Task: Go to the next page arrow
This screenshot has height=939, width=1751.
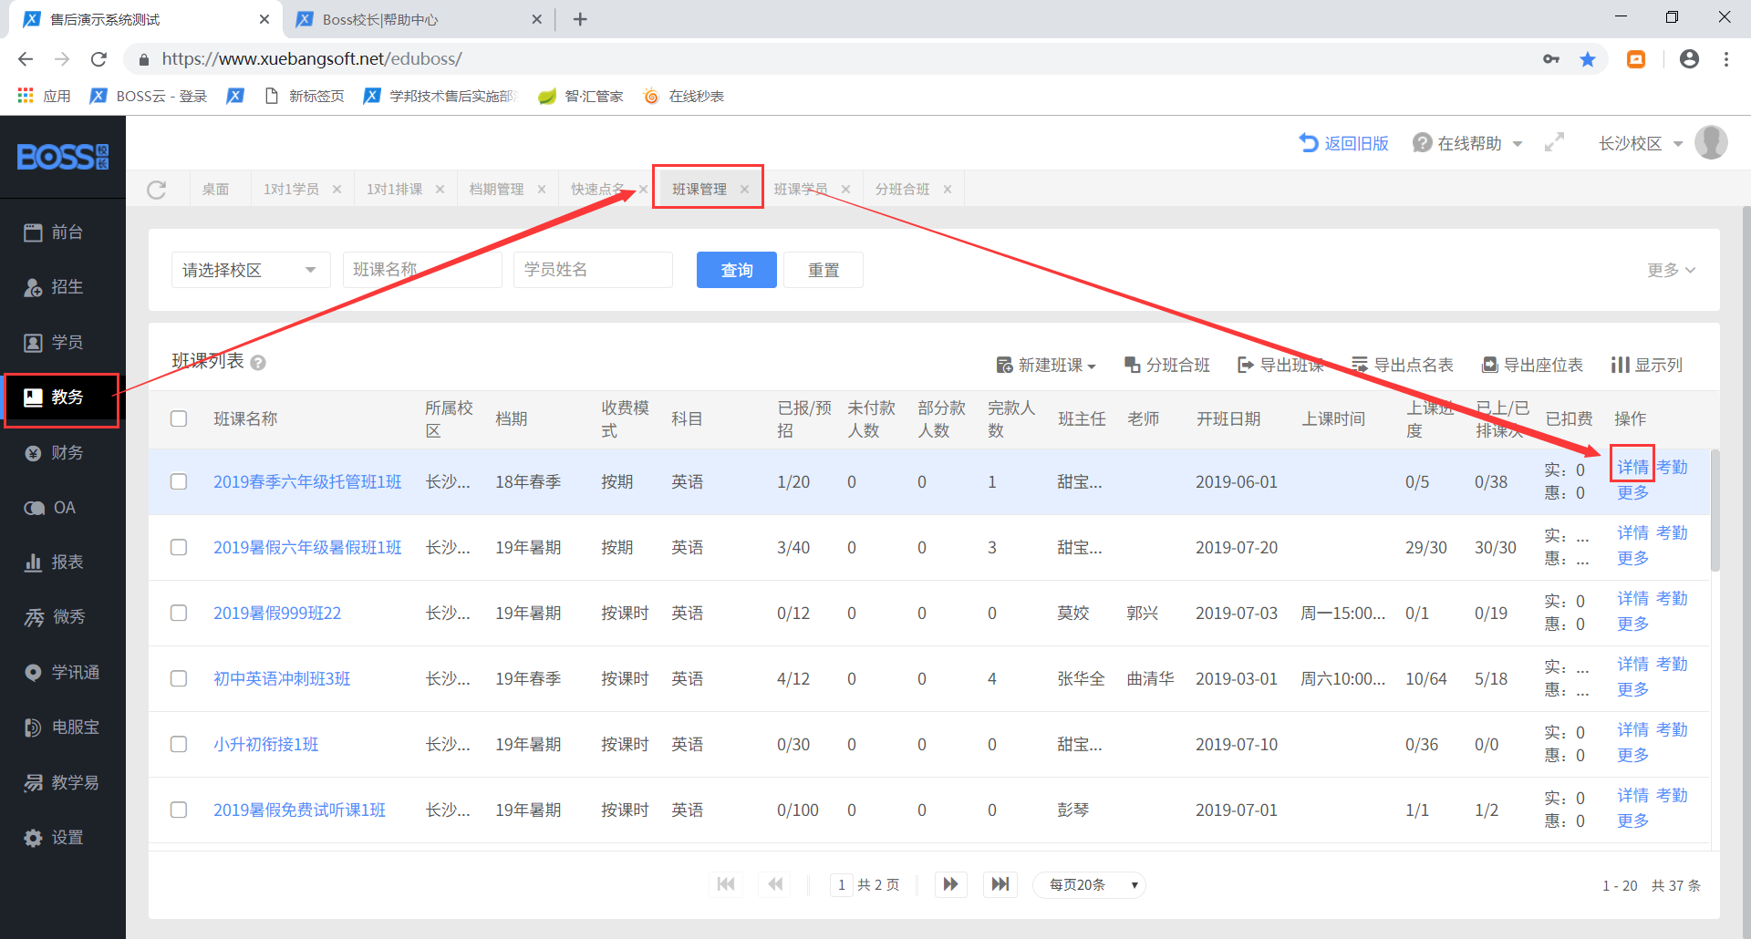Action: [x=950, y=884]
